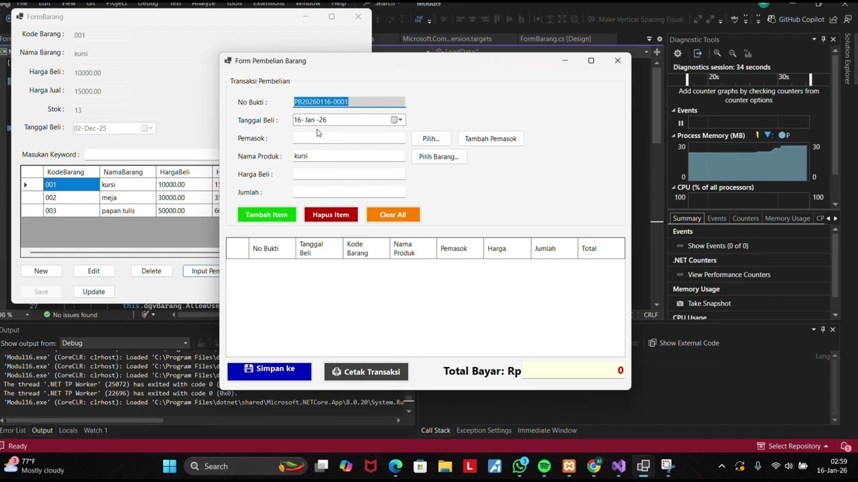Click the red Hapus Item button
This screenshot has height=482, width=858.
[330, 215]
